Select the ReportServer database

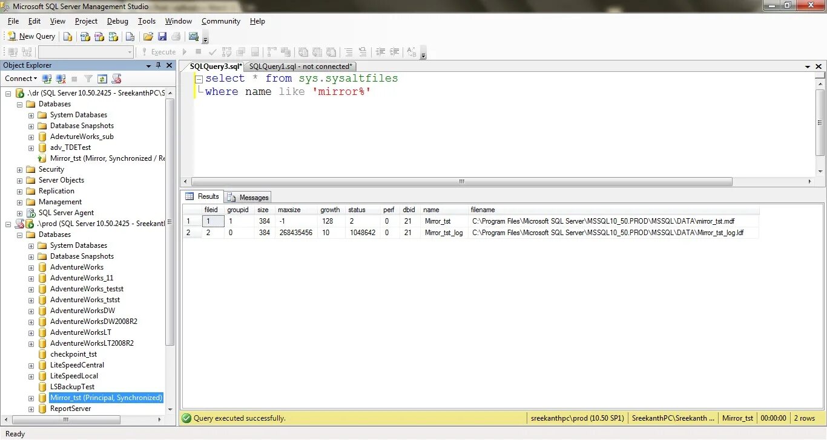click(70, 409)
